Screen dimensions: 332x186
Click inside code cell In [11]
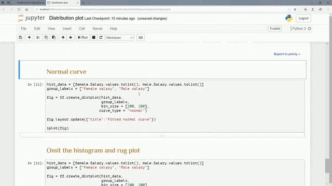175,106
